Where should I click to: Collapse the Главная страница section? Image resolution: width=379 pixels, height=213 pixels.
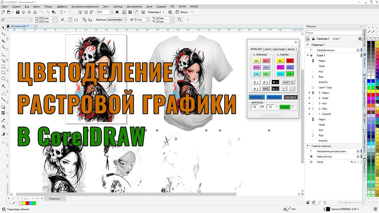pos(308,146)
